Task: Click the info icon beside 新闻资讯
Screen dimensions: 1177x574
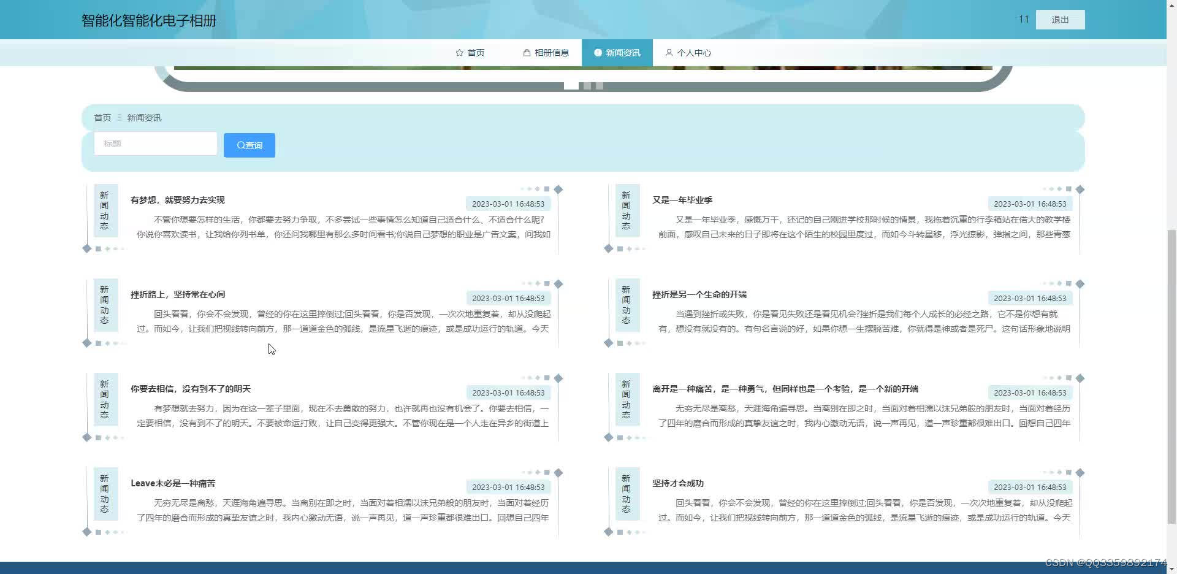Action: tap(598, 53)
